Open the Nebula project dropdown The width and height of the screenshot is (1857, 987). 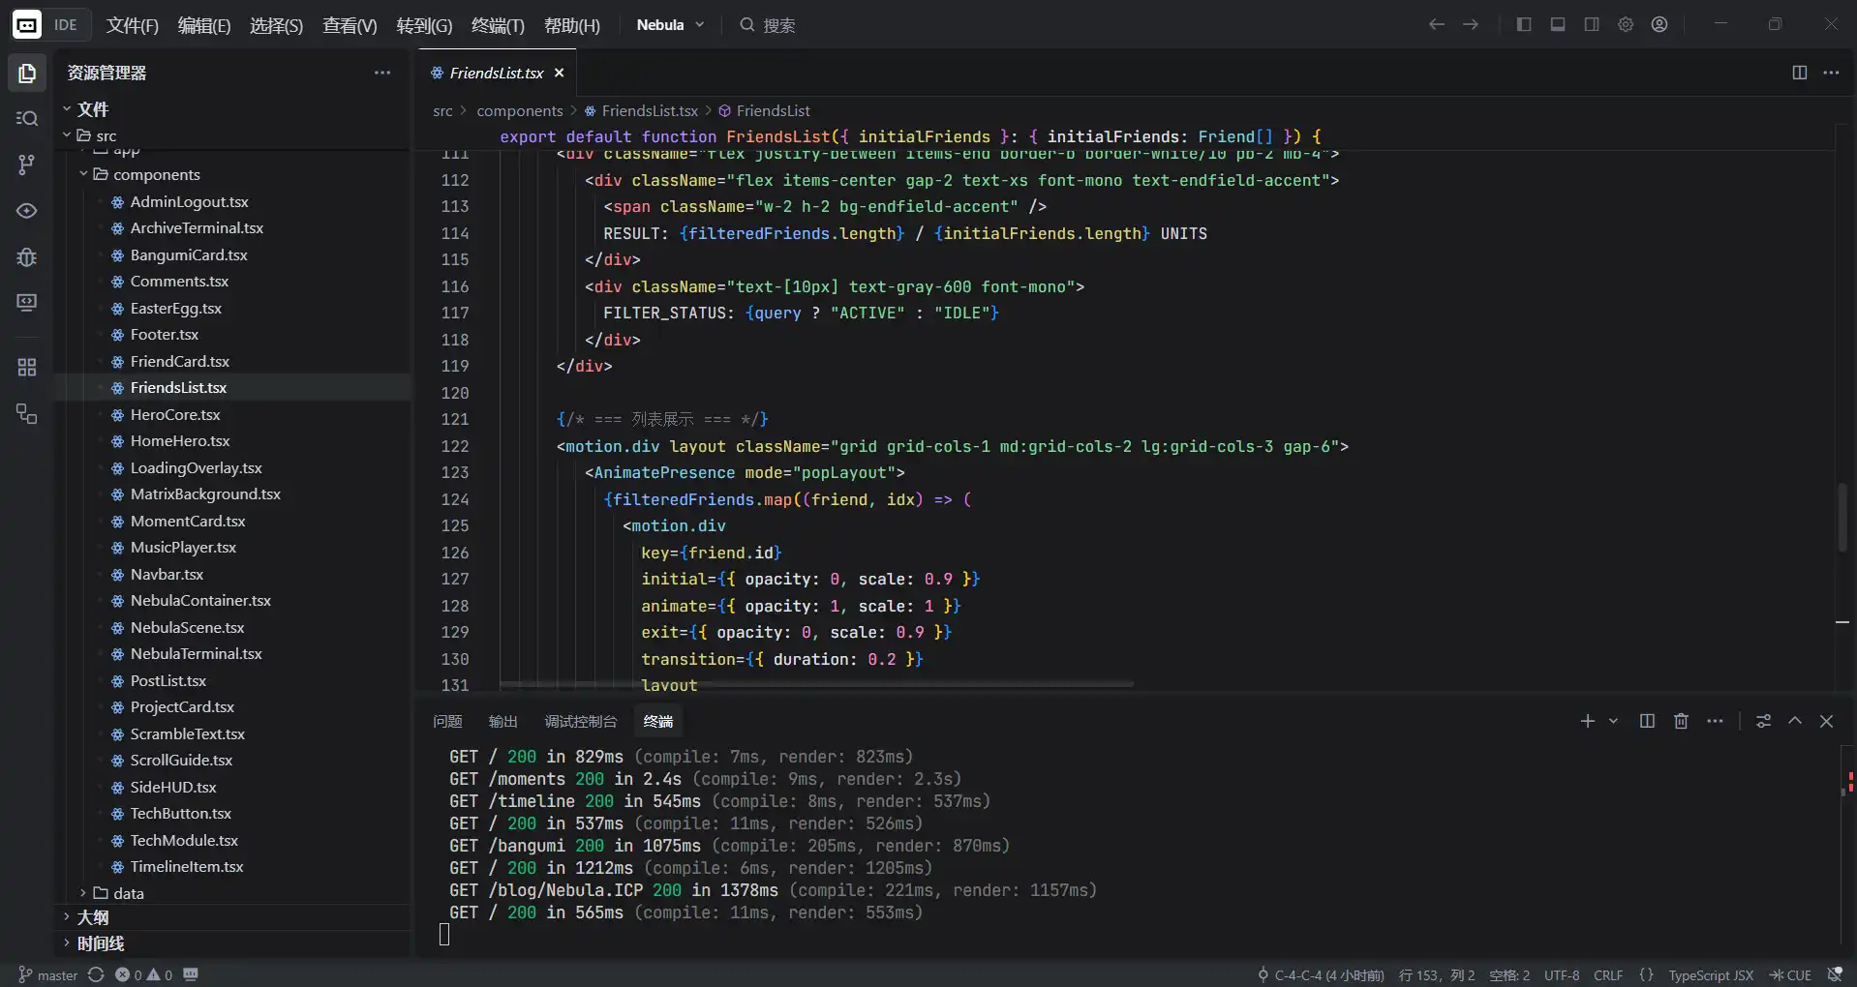(670, 24)
